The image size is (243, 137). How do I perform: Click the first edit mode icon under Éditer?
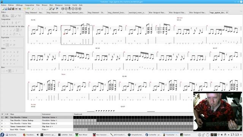click(x=4, y=16)
